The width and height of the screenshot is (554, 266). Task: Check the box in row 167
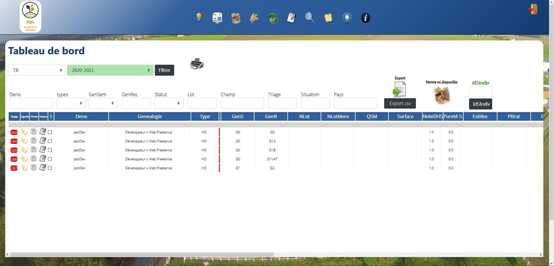[x=50, y=168]
